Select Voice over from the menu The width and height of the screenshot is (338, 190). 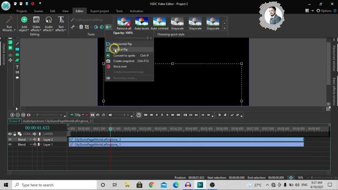pos(129,66)
